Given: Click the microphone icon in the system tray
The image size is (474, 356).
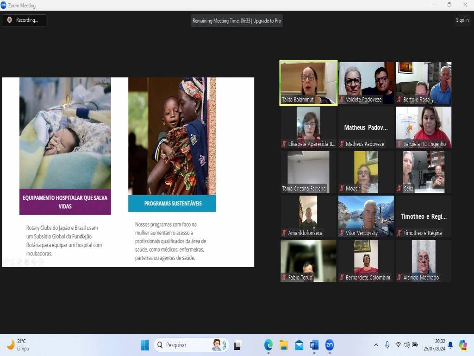Looking at the screenshot, I should point(387,345).
